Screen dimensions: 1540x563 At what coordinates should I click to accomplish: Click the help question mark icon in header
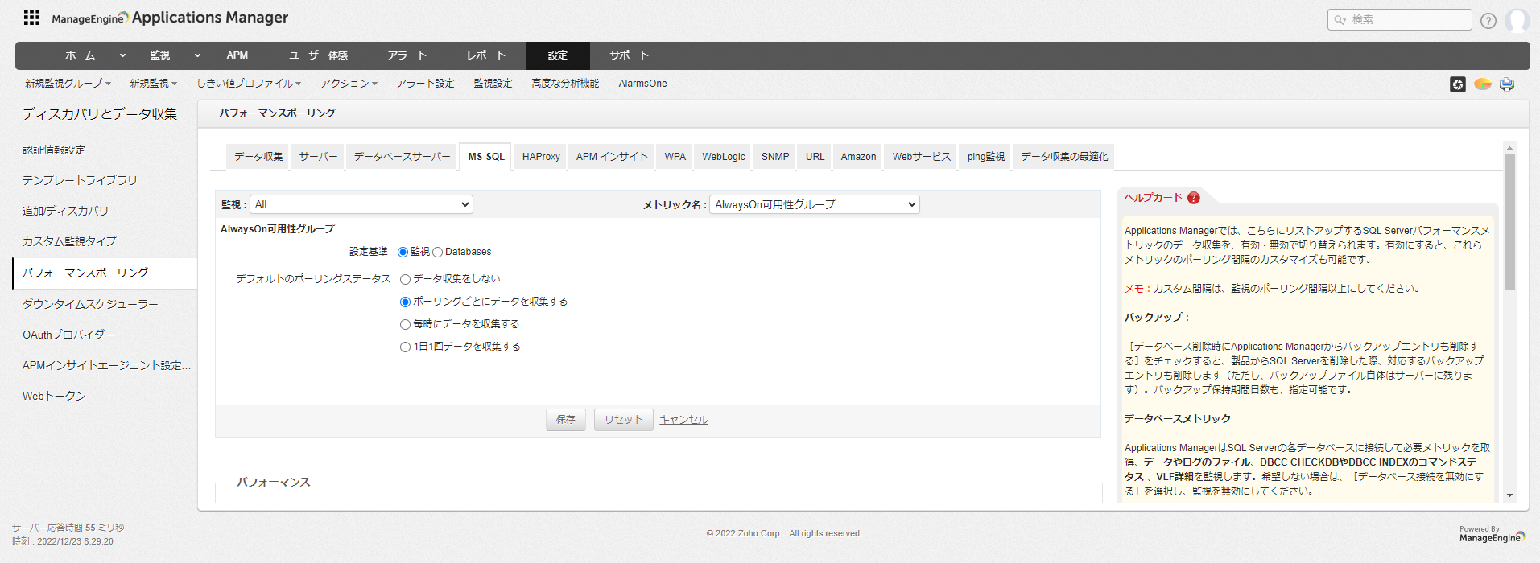1488,21
